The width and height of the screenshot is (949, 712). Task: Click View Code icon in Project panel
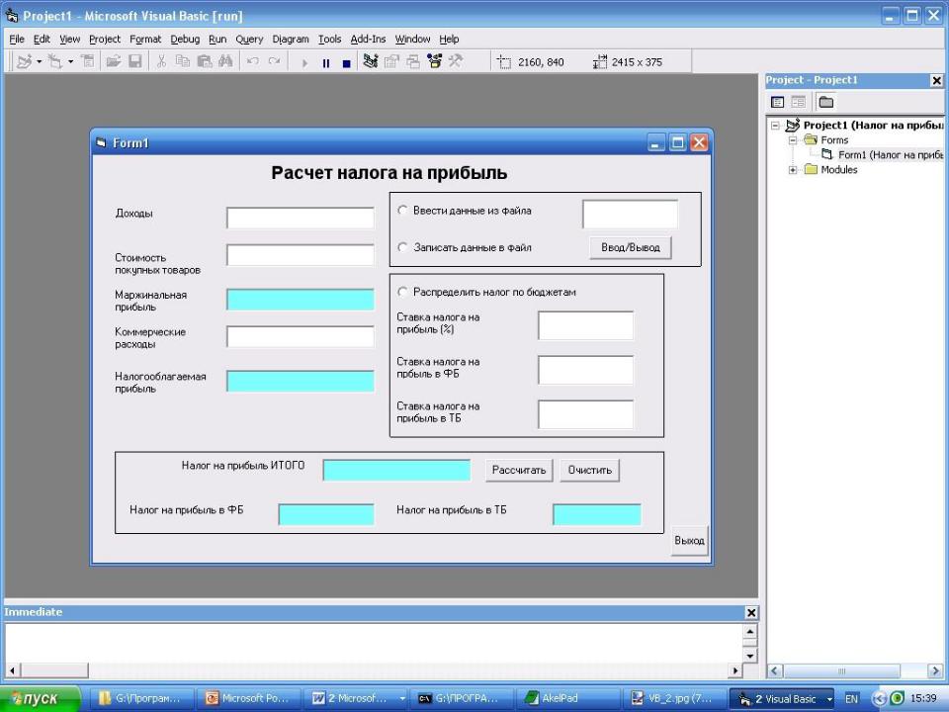778,102
